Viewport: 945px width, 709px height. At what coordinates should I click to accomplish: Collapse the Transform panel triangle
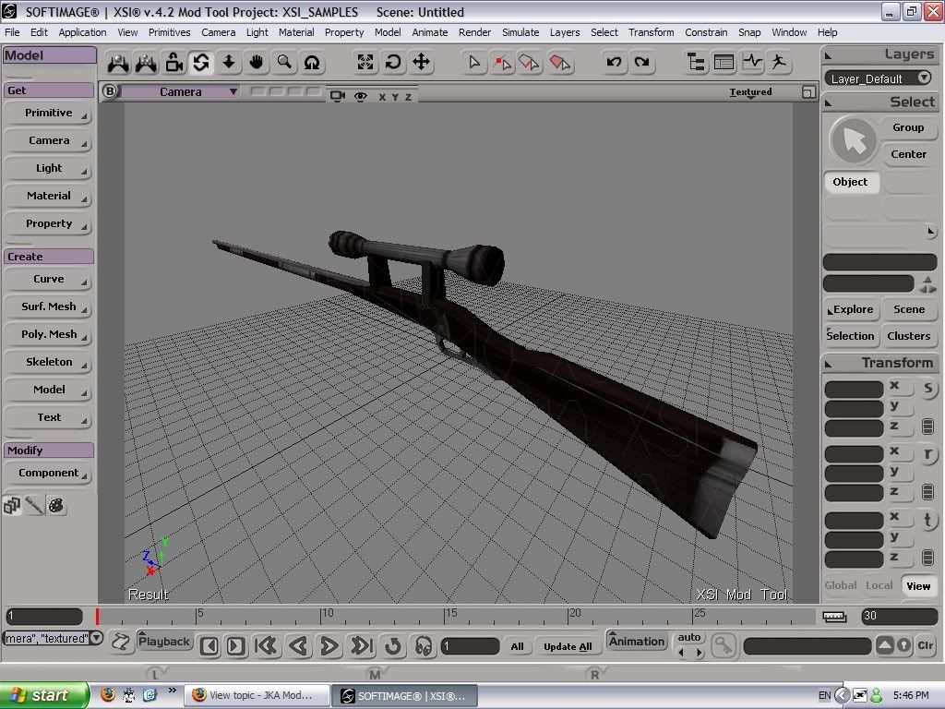click(x=829, y=364)
